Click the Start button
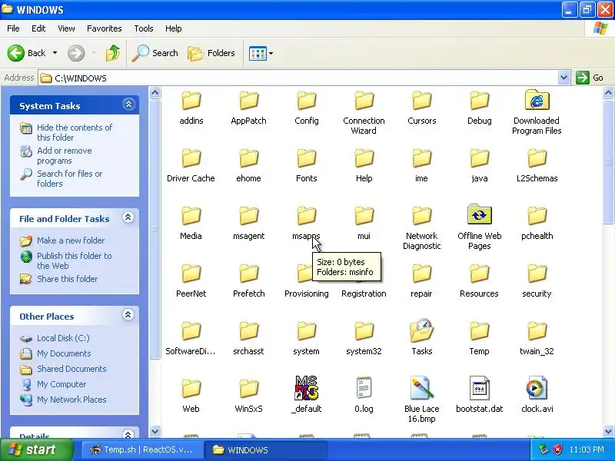The image size is (615, 461). 37,449
